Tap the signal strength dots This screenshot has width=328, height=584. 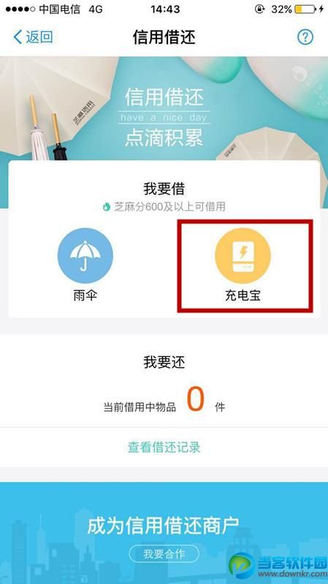point(20,9)
